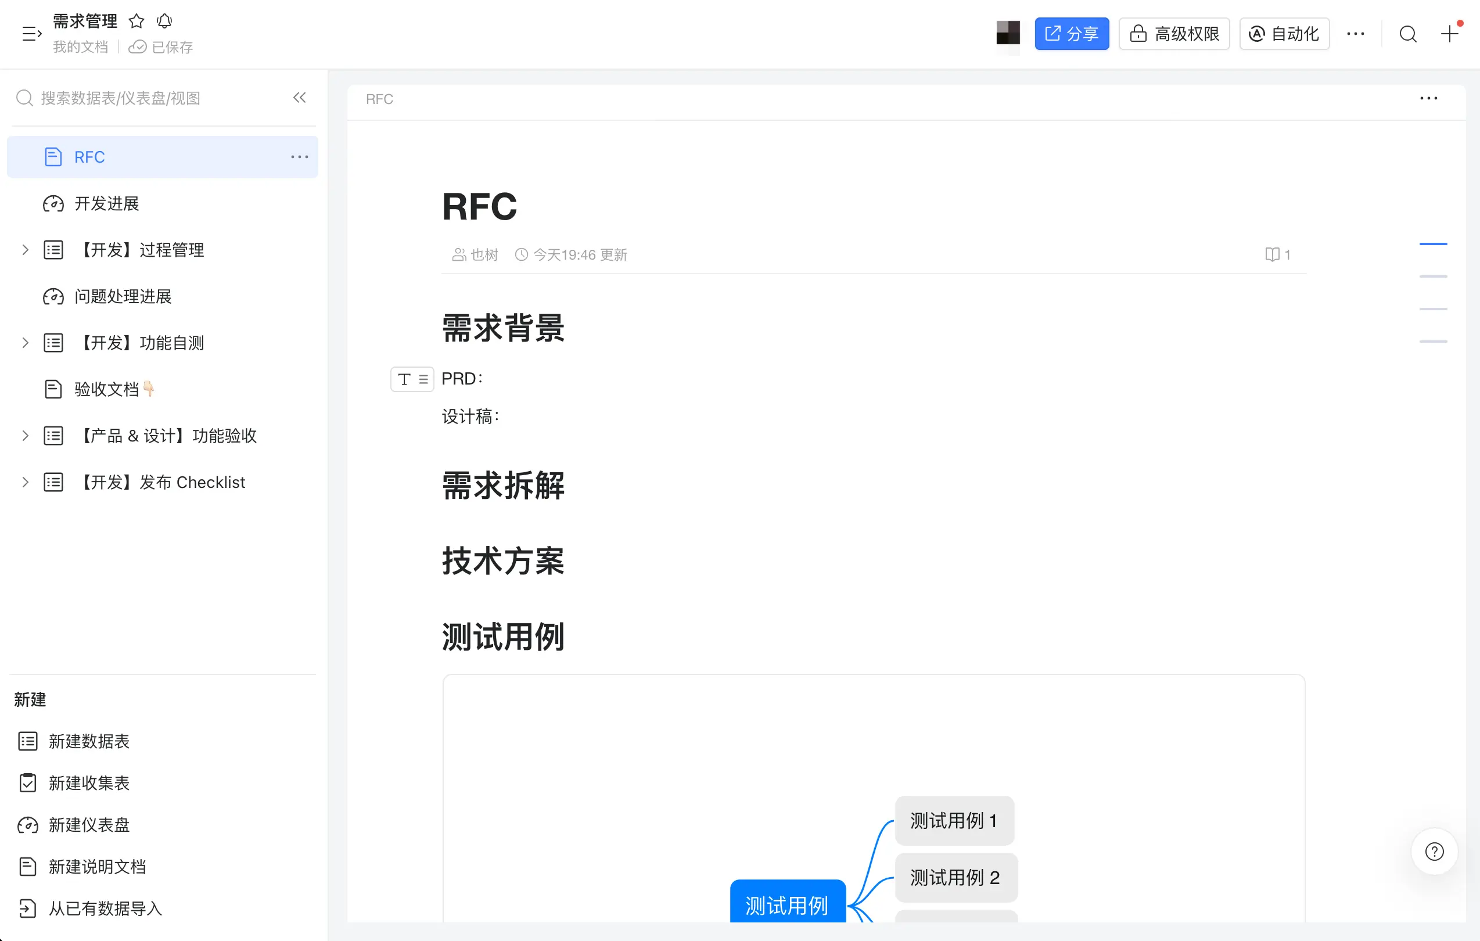Toggle the top-left sidebar menu icon

31,34
